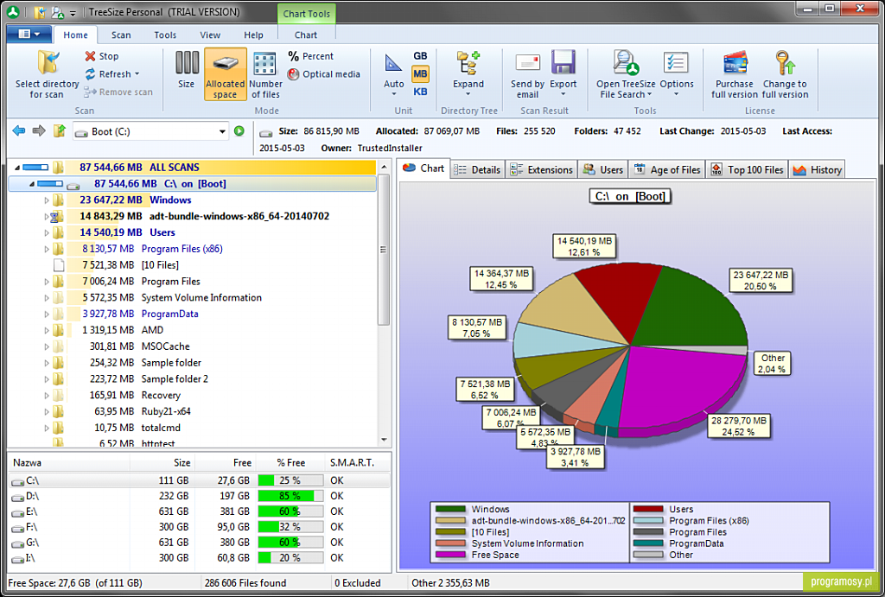Viewport: 885px width, 597px height.
Task: Go forward with the gray right arrow
Action: pyautogui.click(x=38, y=131)
